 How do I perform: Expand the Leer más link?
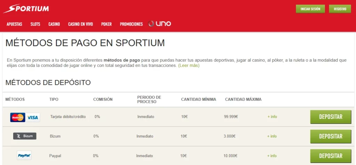click(x=189, y=66)
